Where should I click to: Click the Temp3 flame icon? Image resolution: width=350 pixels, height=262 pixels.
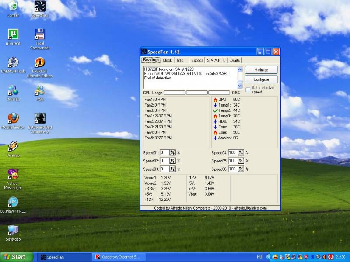tap(215, 116)
